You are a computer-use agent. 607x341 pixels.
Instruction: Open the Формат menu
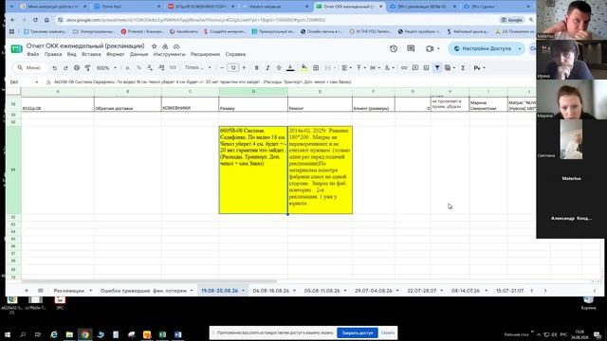[116, 55]
